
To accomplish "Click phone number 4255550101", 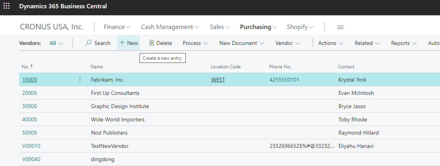I will tap(284, 80).
